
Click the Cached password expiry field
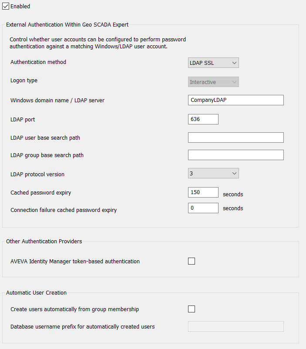203,192
